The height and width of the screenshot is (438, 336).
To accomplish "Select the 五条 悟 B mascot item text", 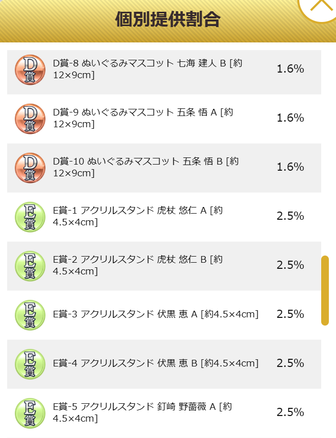I will click(146, 167).
